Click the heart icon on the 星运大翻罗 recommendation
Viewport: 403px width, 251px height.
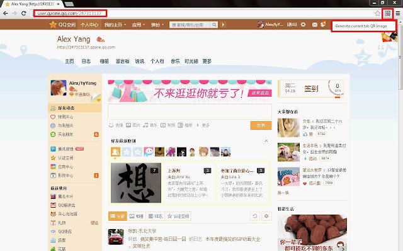(305, 183)
